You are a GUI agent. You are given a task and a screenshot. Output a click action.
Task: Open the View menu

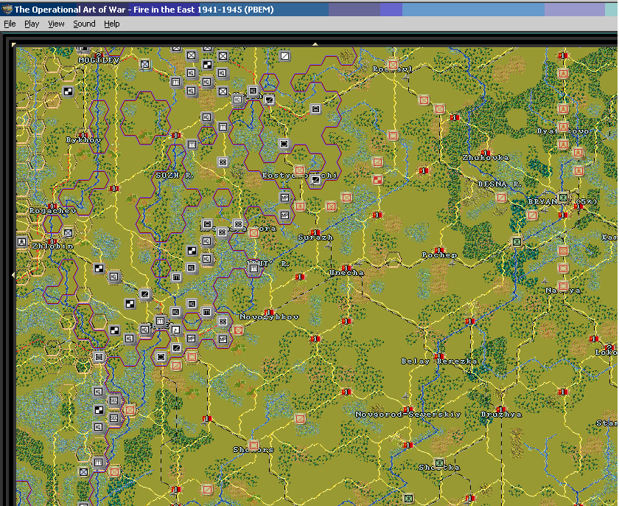coord(56,24)
